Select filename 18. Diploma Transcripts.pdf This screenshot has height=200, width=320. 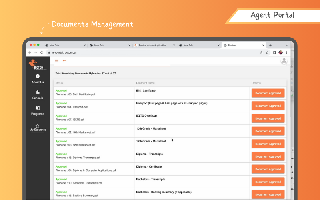point(78,158)
